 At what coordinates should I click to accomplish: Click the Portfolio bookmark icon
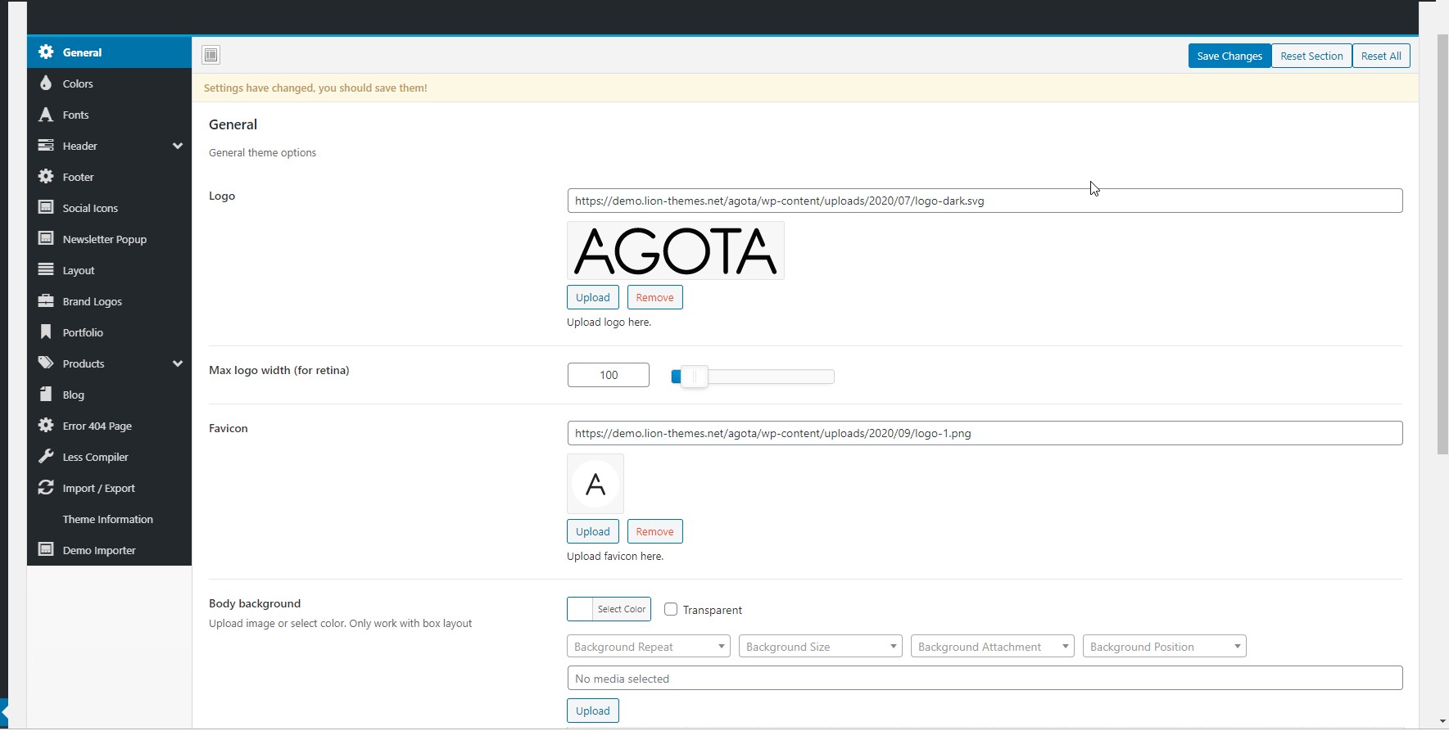click(x=46, y=332)
